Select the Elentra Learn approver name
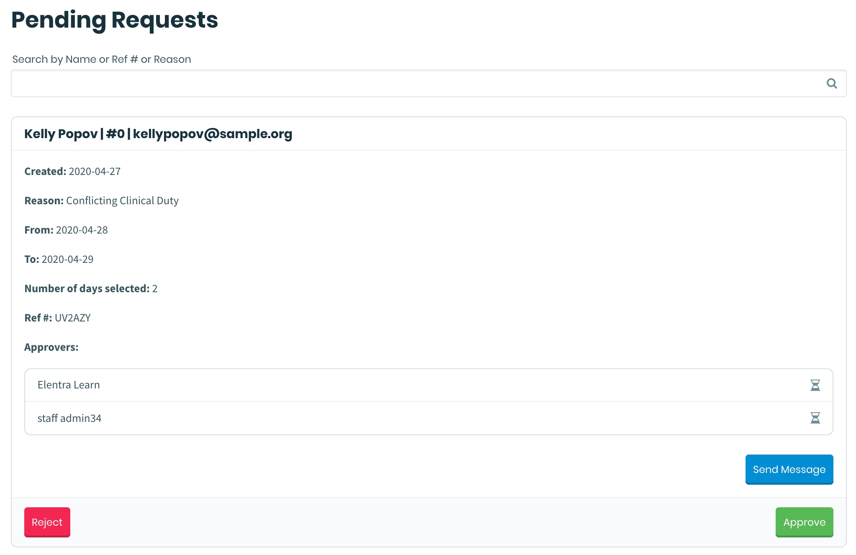856x555 pixels. [x=69, y=385]
